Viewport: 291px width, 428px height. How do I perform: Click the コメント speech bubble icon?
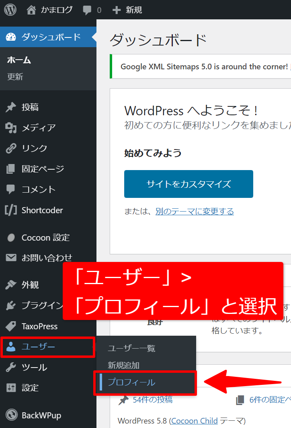11,189
